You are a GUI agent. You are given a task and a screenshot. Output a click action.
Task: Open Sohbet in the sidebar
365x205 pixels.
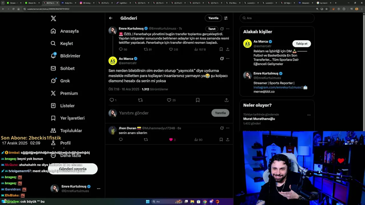(x=63, y=68)
